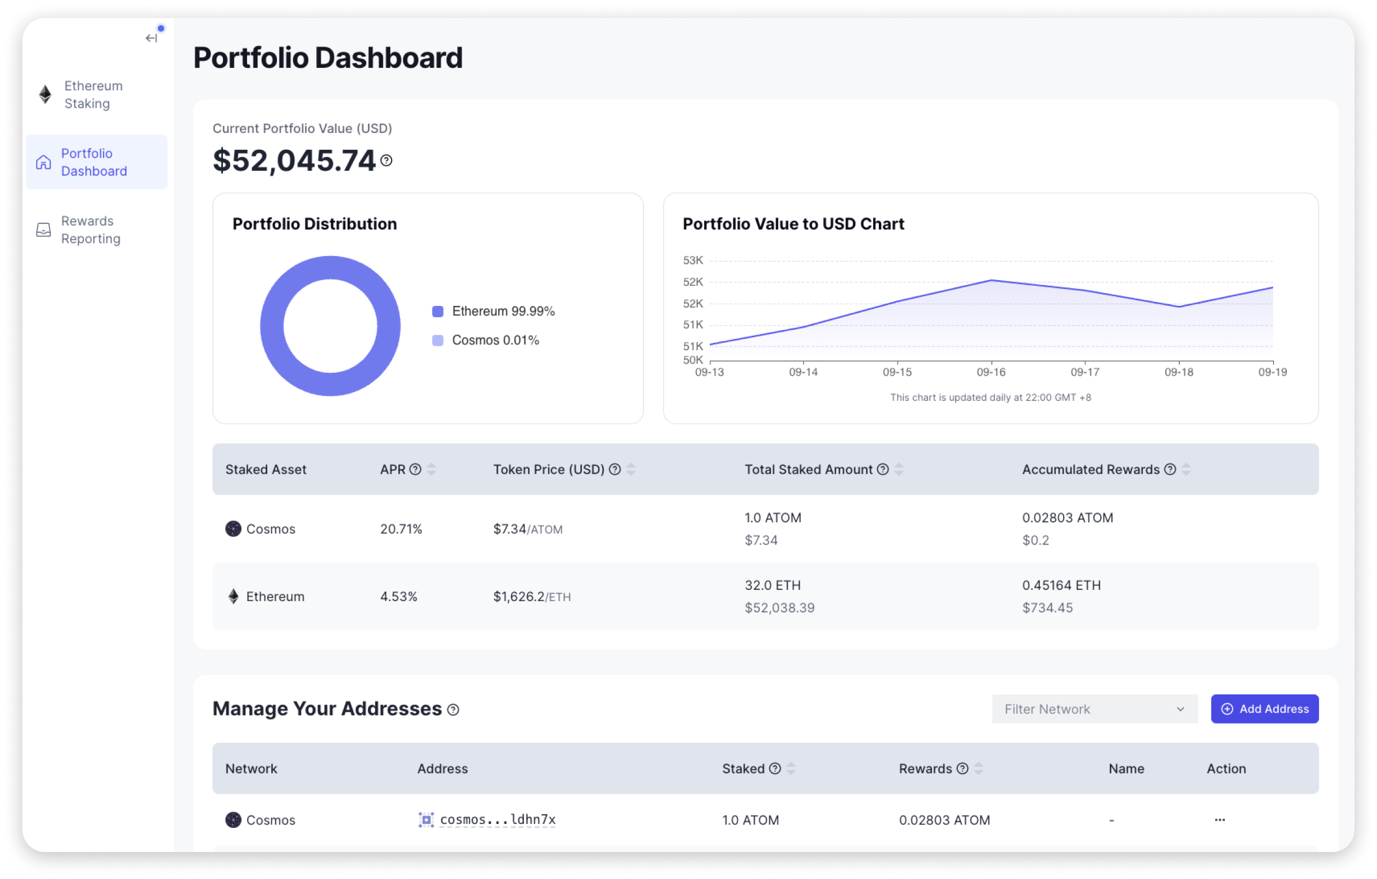Click the Network column header
Viewport: 1377px width, 879px height.
(251, 768)
